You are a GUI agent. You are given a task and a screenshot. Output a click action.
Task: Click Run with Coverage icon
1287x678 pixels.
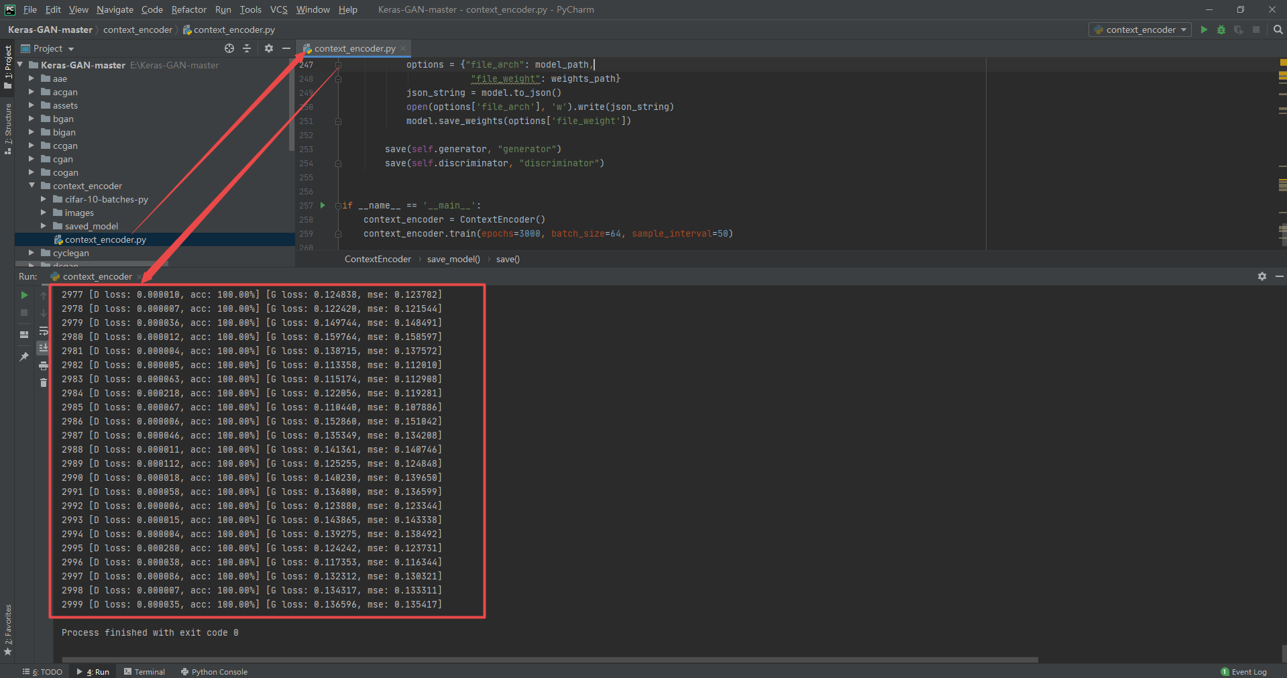[1239, 30]
